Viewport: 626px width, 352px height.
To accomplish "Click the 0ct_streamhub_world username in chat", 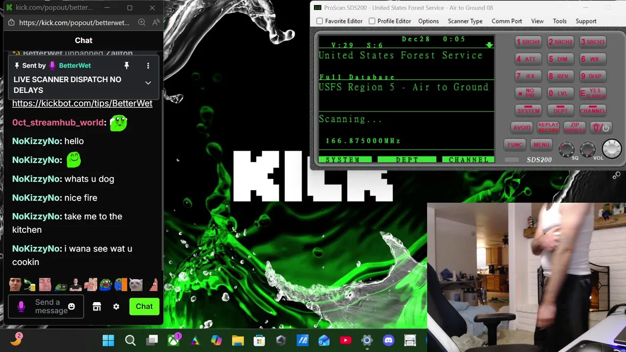I will point(58,123).
